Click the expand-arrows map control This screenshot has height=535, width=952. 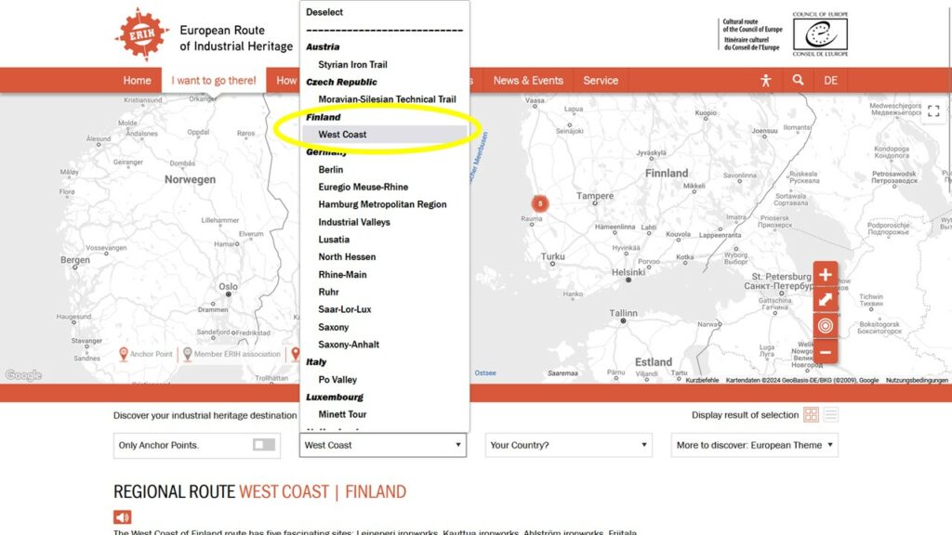pos(826,300)
